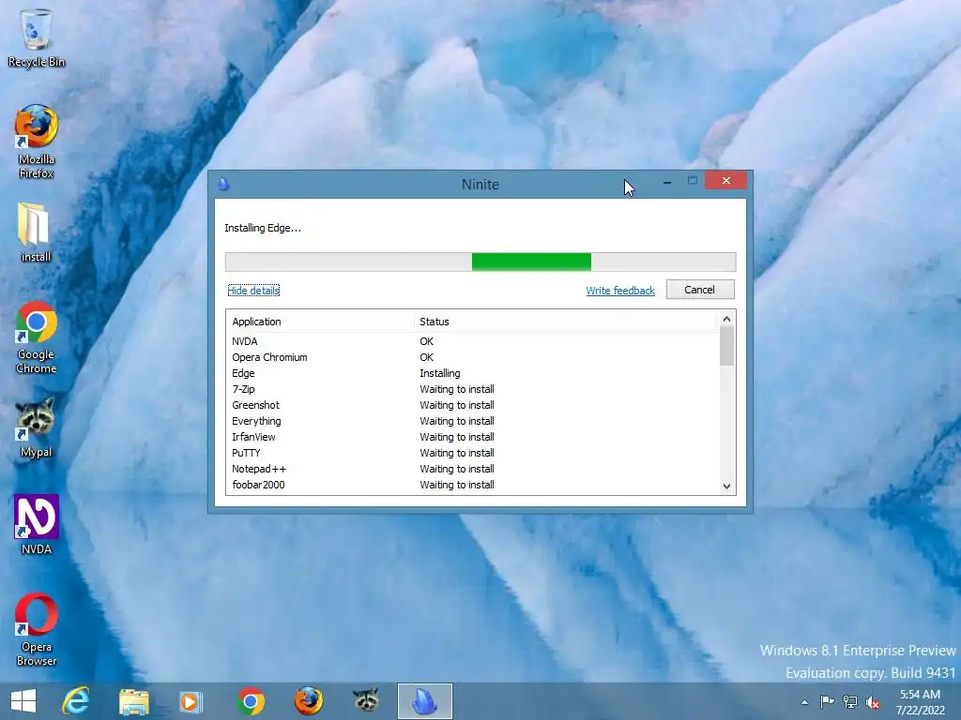Screen dimensions: 961x720
Task: Select the Notepad++ row
Action: coord(473,469)
